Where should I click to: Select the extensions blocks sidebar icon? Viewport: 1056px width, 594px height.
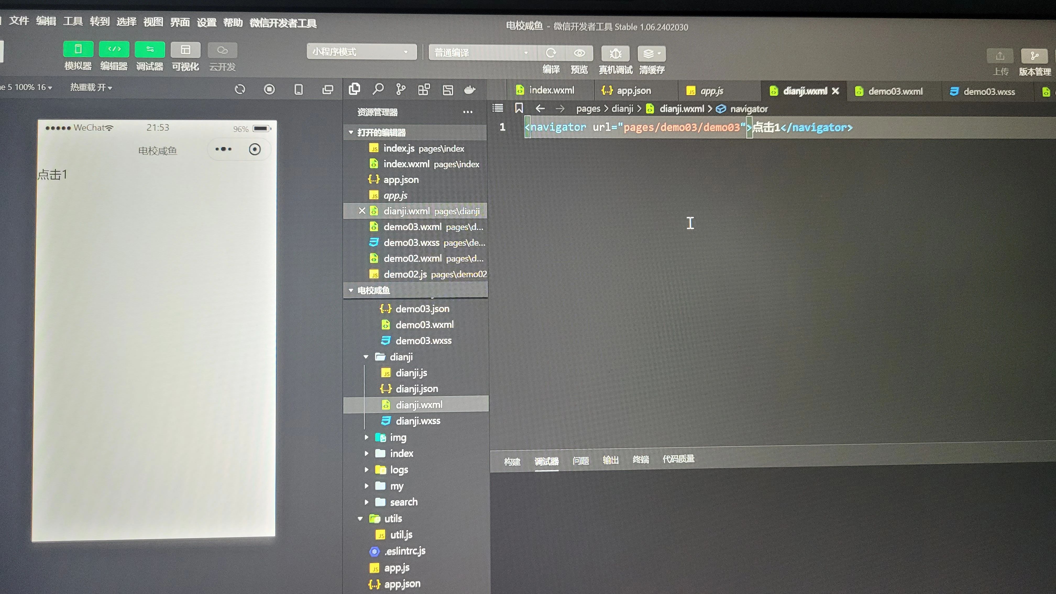424,89
